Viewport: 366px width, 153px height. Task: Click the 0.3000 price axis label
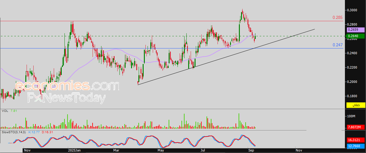coord(352,10)
